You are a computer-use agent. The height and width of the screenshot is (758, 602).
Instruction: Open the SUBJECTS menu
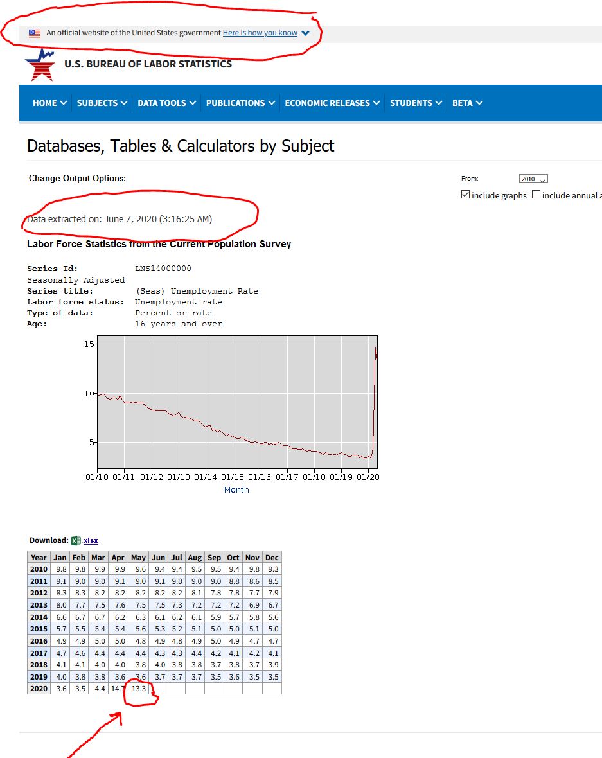click(x=102, y=103)
